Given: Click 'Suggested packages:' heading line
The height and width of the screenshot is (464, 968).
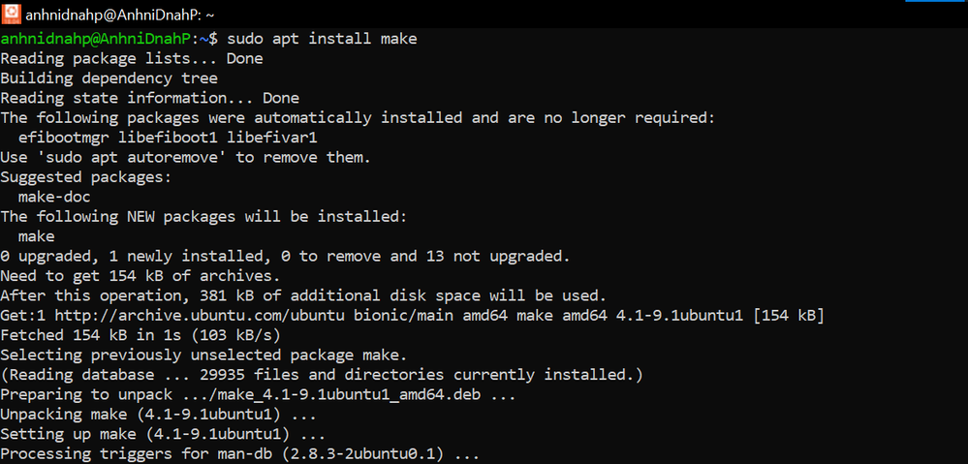Looking at the screenshot, I should tap(85, 177).
